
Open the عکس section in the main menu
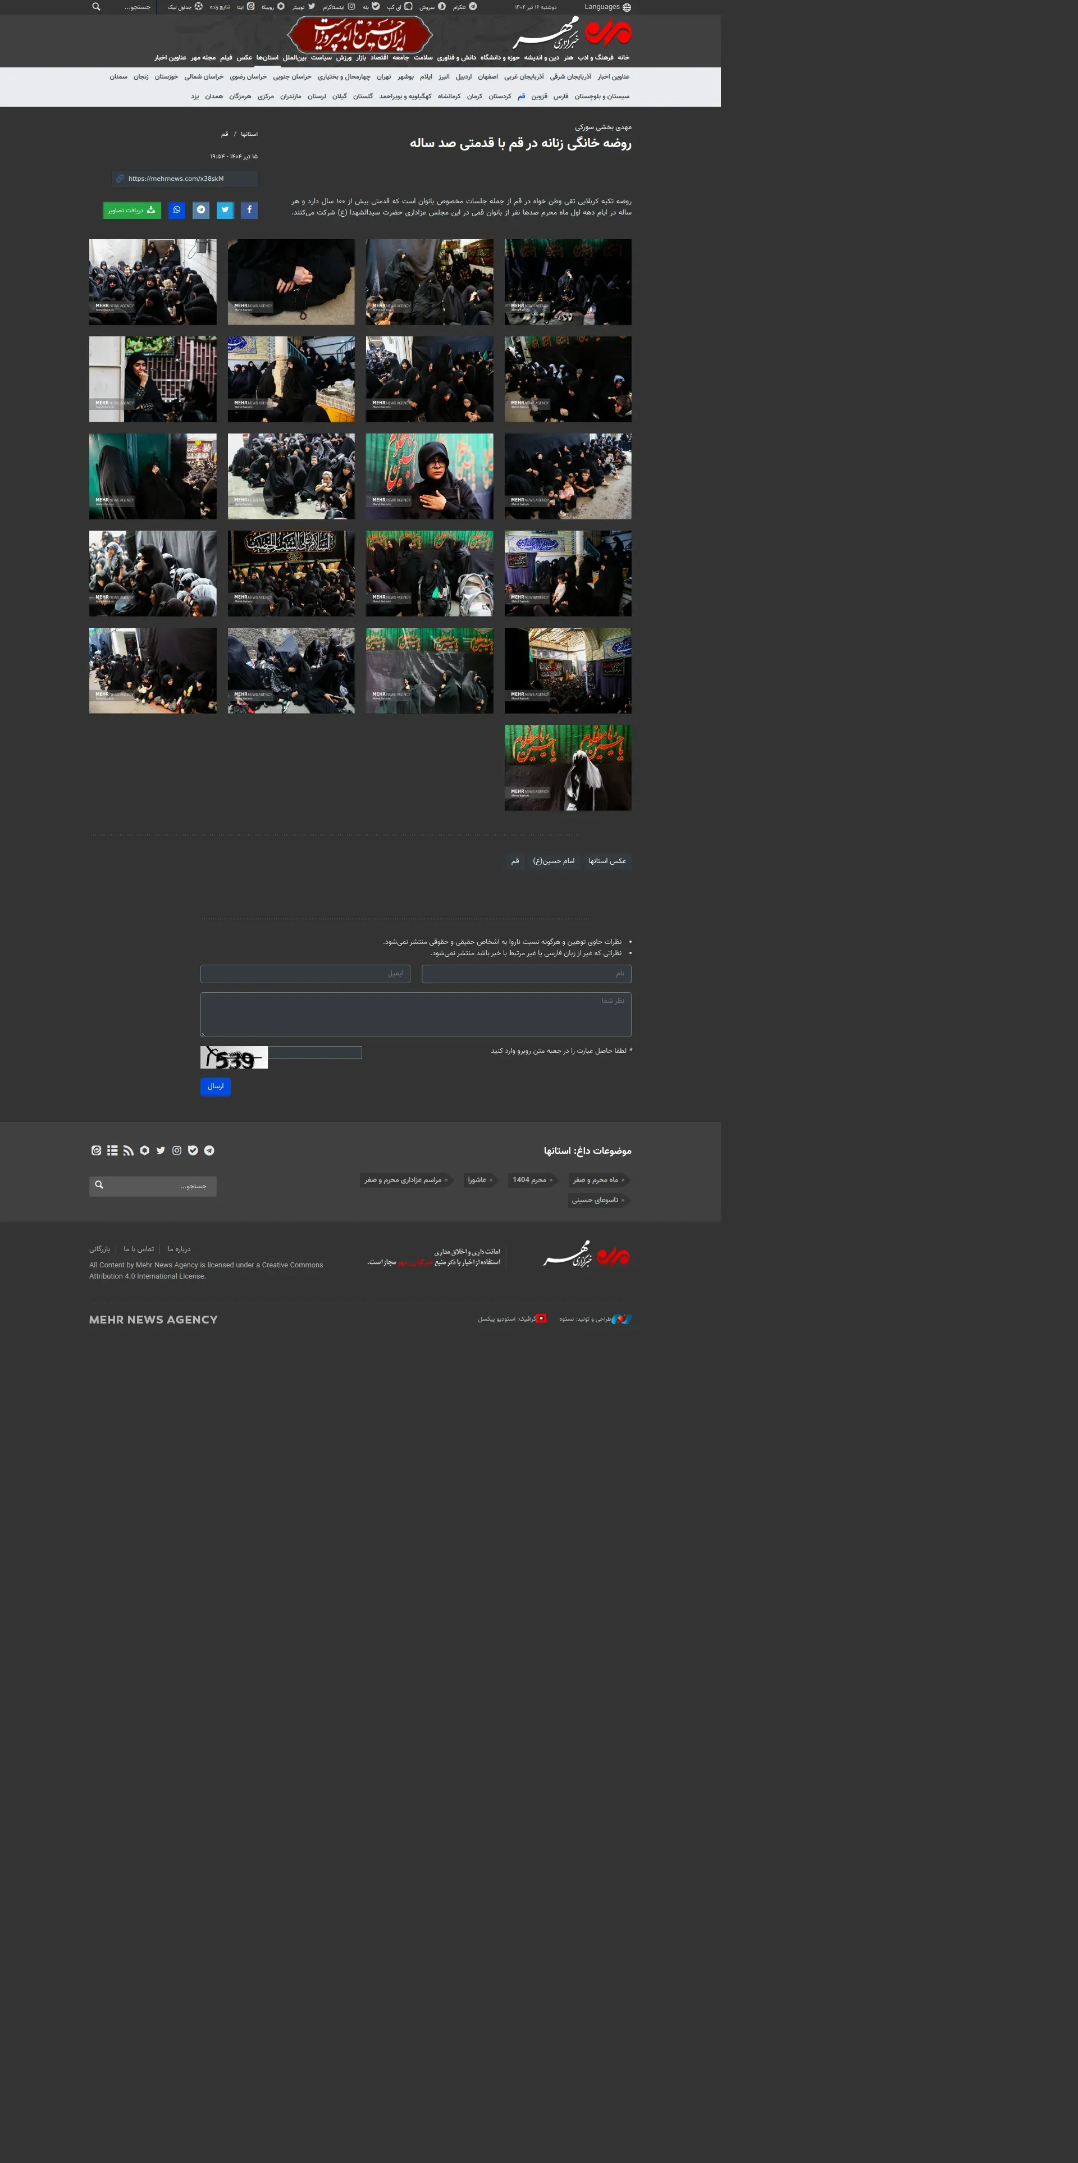244,58
